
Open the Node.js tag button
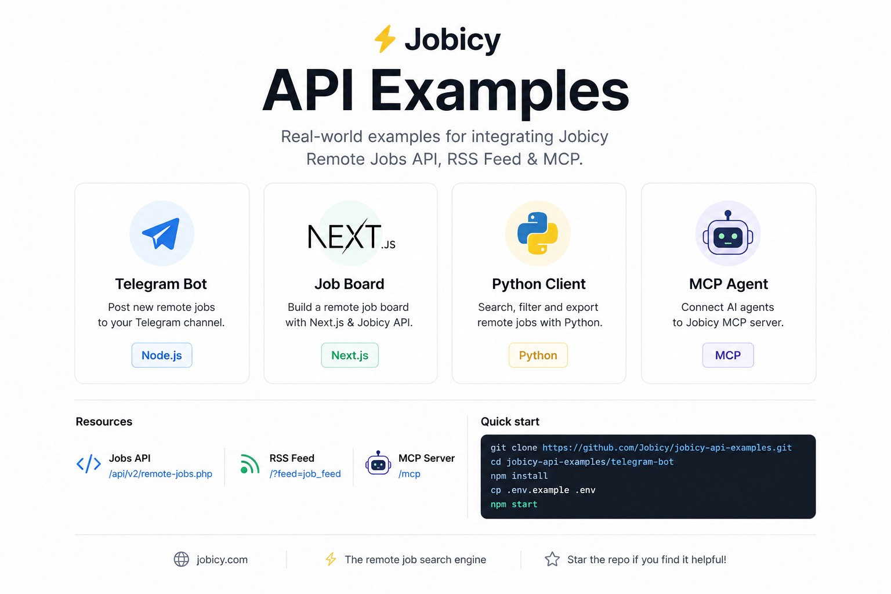[162, 355]
